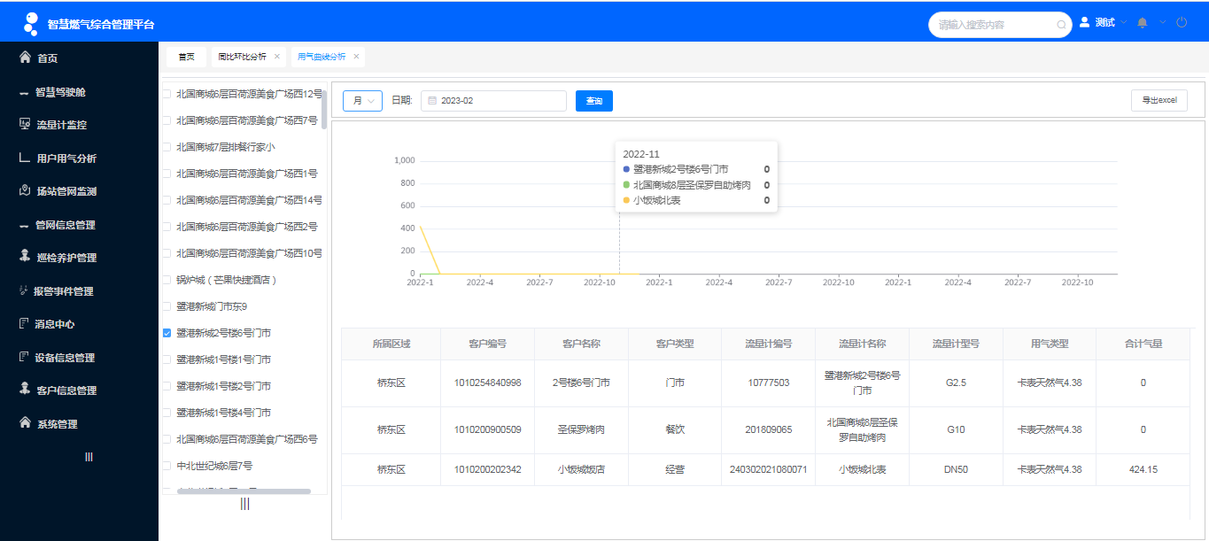The image size is (1209, 541).
Task: Click the 场站管网监测 icon
Action: tap(25, 190)
